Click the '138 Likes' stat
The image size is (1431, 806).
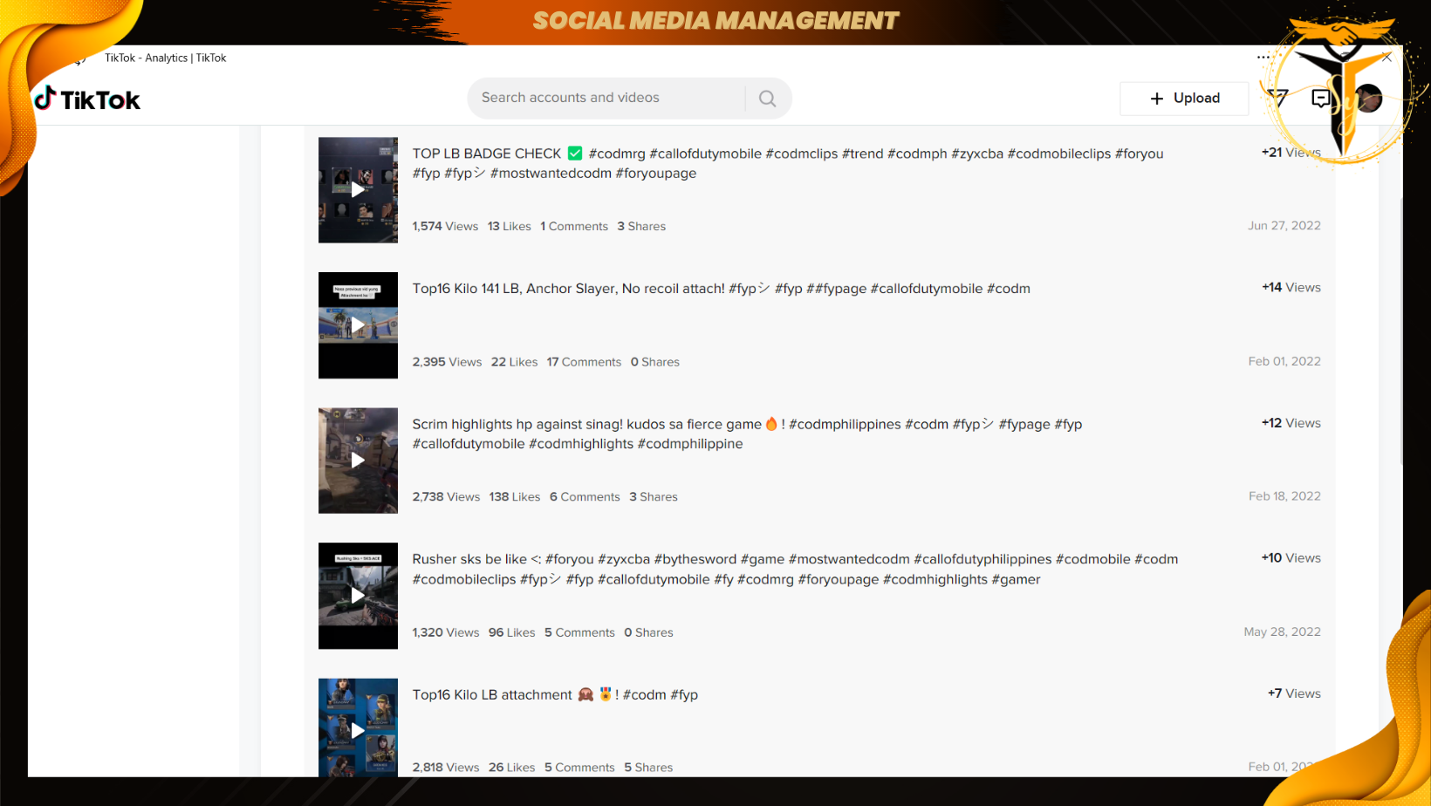point(515,497)
